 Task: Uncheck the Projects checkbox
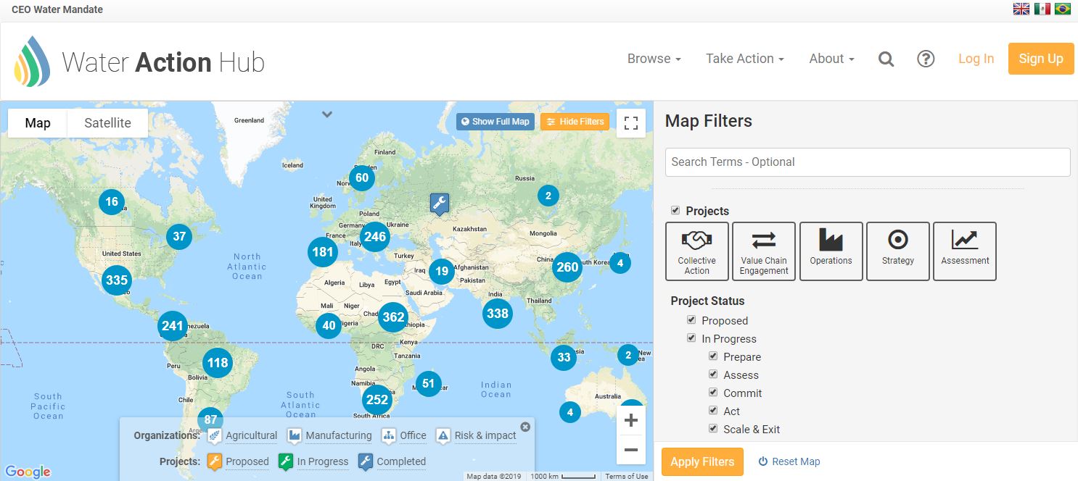(x=675, y=211)
